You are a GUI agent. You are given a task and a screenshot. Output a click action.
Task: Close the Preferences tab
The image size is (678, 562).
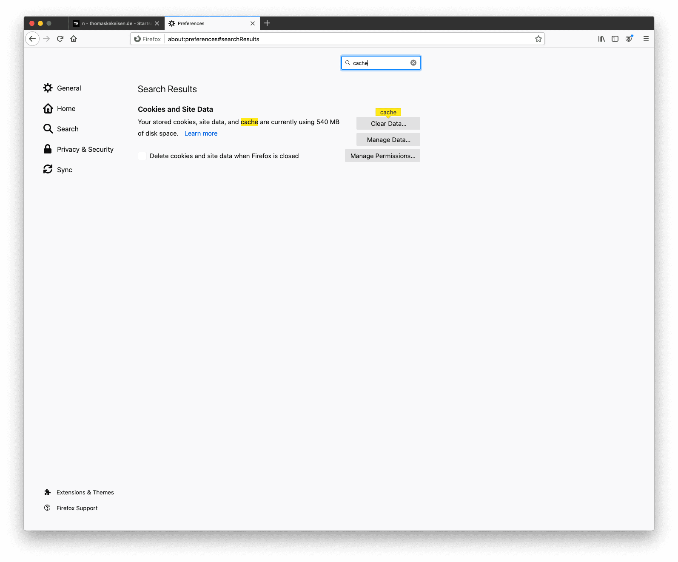tap(253, 23)
